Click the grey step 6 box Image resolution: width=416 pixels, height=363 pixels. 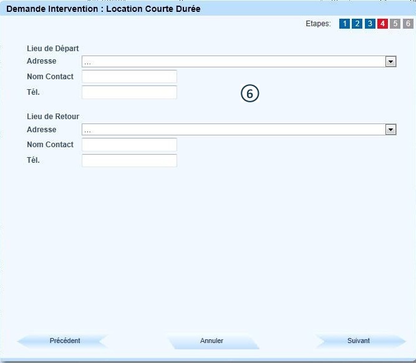(x=408, y=24)
